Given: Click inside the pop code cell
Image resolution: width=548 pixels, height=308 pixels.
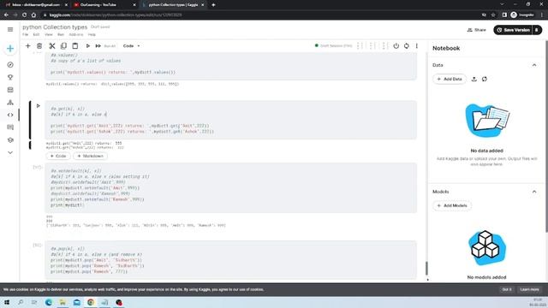Looking at the screenshot, I should (230, 260).
